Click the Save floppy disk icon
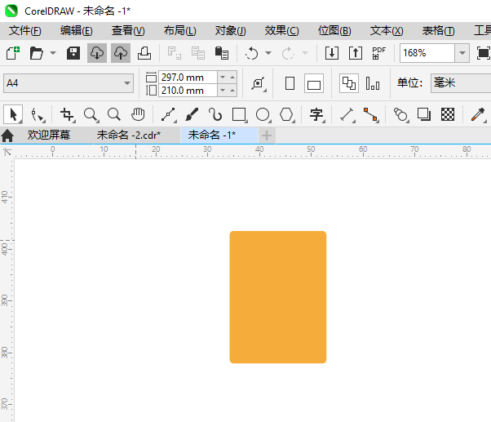This screenshot has height=422, width=491. 73,53
